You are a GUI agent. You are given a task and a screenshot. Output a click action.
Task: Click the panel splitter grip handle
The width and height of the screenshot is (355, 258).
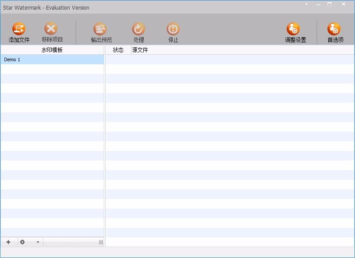(x=101, y=242)
